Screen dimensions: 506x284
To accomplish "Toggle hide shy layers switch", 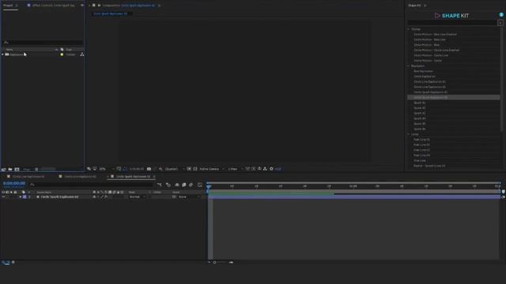I will pyautogui.click(x=177, y=185).
